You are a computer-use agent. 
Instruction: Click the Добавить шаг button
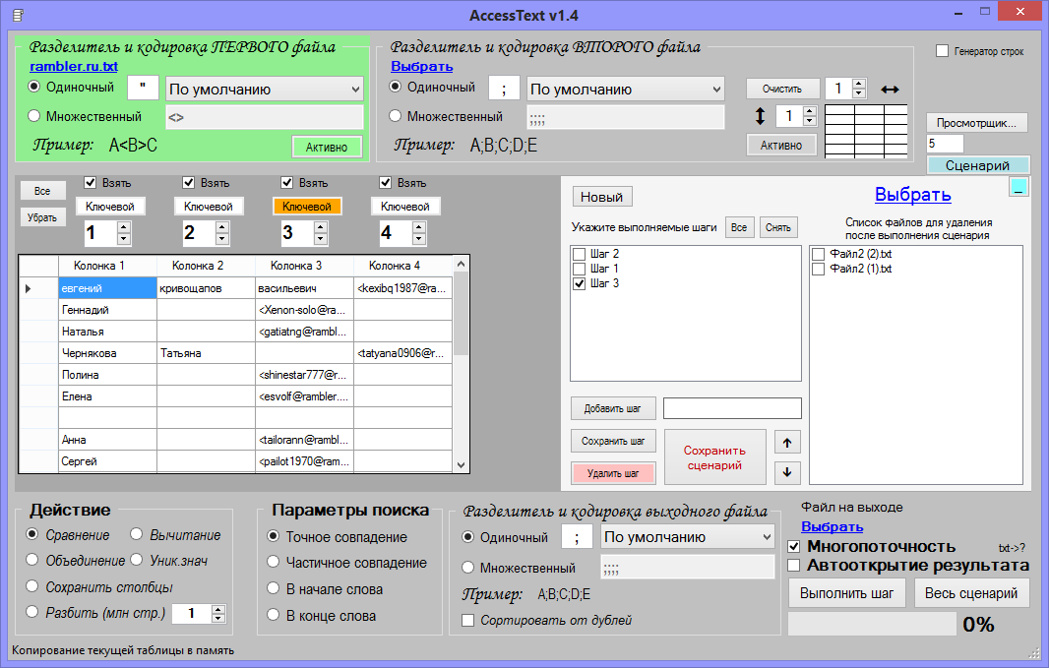[x=612, y=408]
